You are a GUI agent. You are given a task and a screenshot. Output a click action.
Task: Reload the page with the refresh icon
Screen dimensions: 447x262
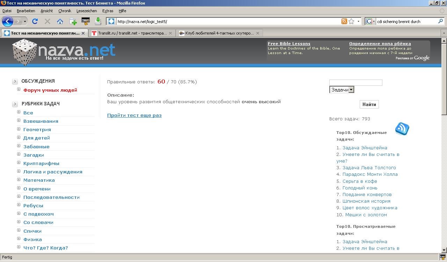pyautogui.click(x=35, y=21)
